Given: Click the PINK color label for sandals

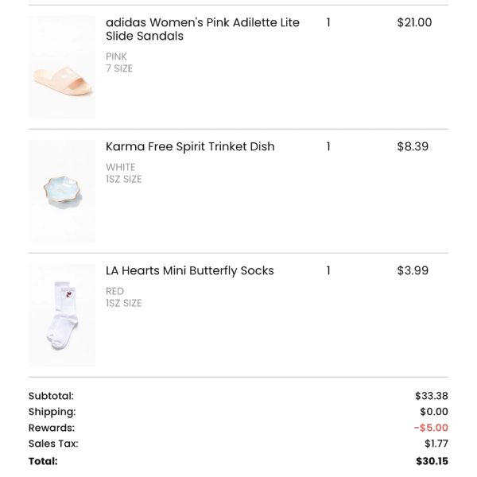Looking at the screenshot, I should (x=116, y=56).
